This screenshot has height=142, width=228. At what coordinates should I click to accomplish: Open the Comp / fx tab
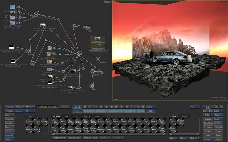point(87,116)
